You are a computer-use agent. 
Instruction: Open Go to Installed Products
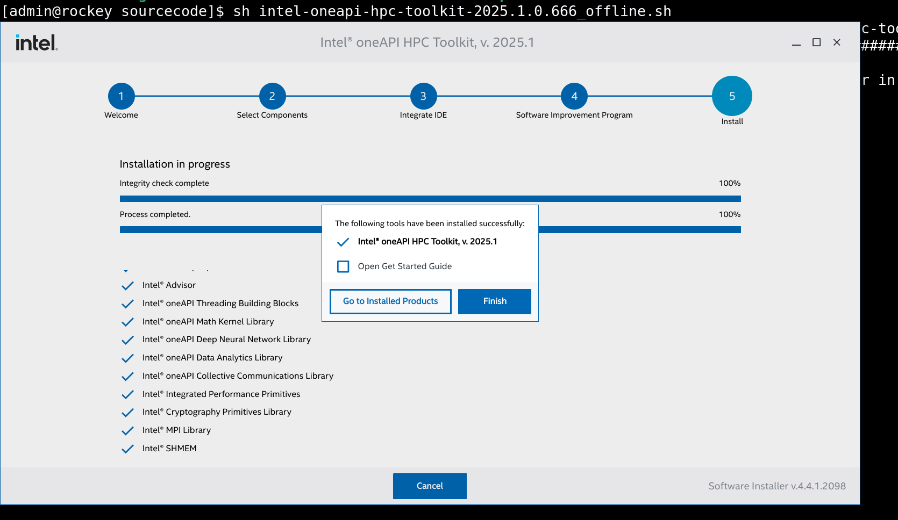390,301
